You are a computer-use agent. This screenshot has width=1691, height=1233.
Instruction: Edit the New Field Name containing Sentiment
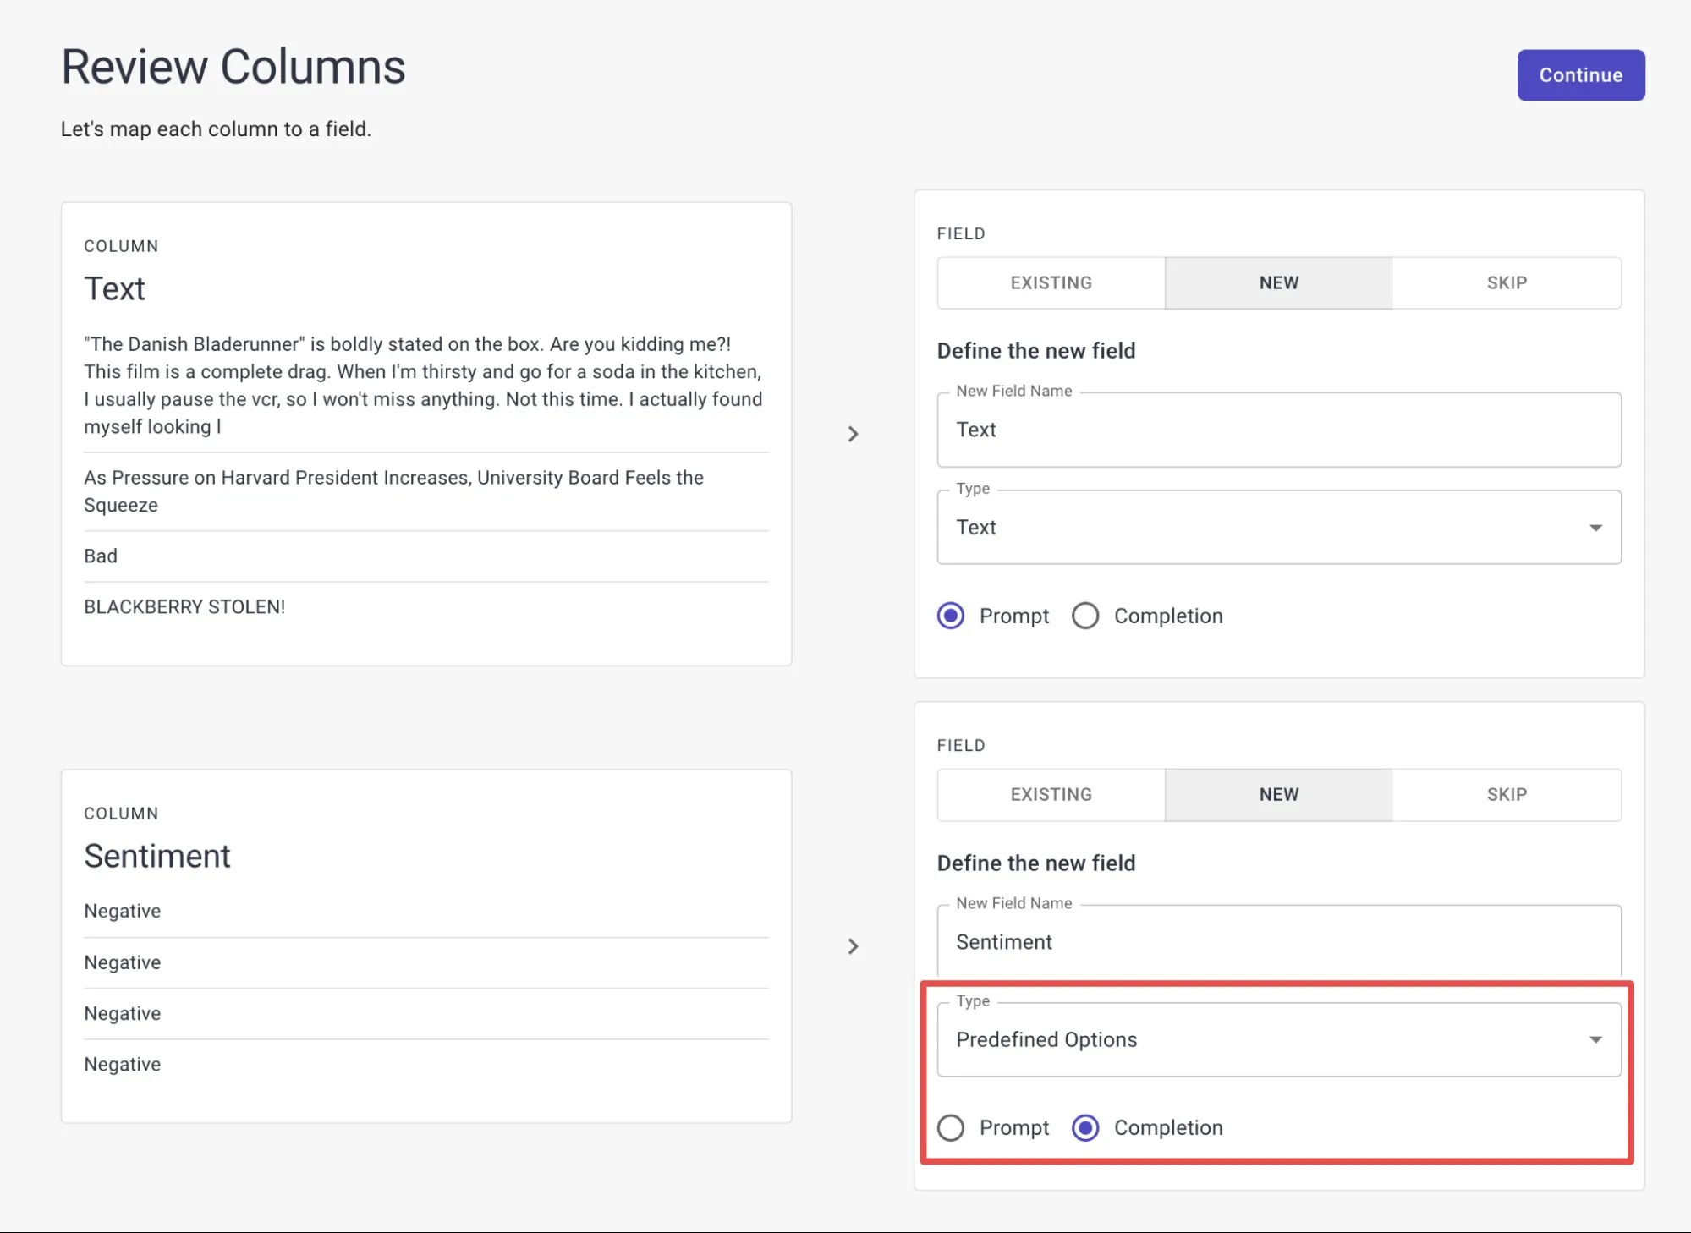tap(1279, 941)
